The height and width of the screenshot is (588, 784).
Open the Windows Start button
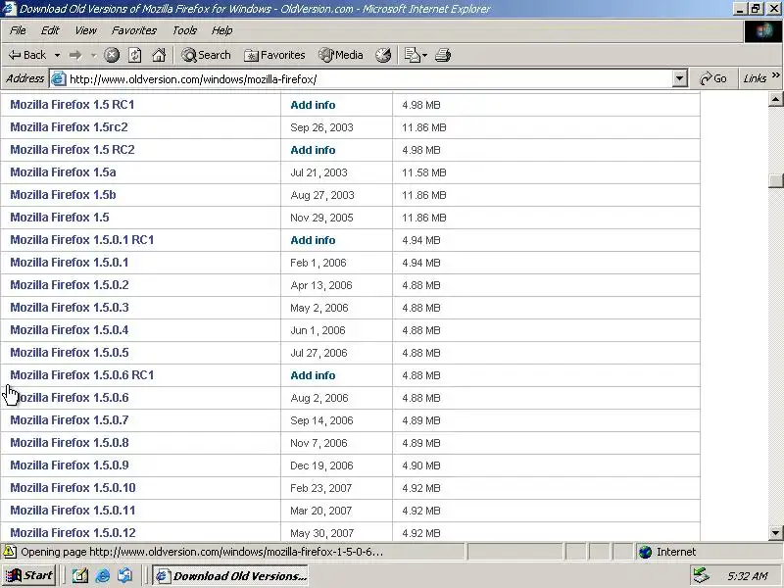[29, 575]
